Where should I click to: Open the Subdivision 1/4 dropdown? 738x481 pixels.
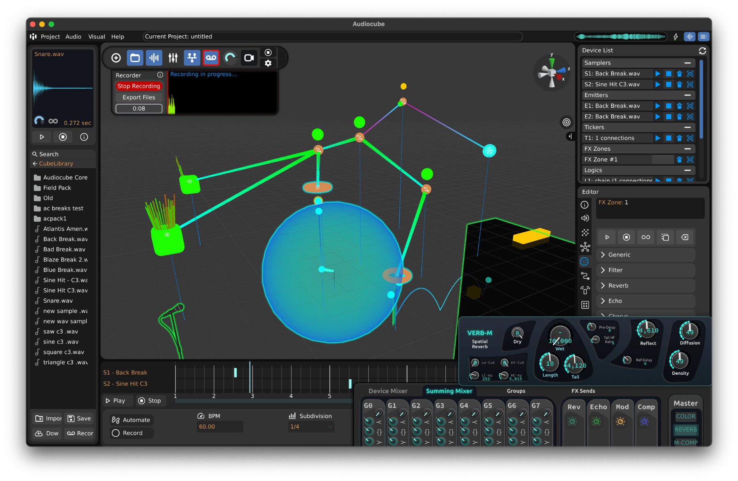click(311, 427)
